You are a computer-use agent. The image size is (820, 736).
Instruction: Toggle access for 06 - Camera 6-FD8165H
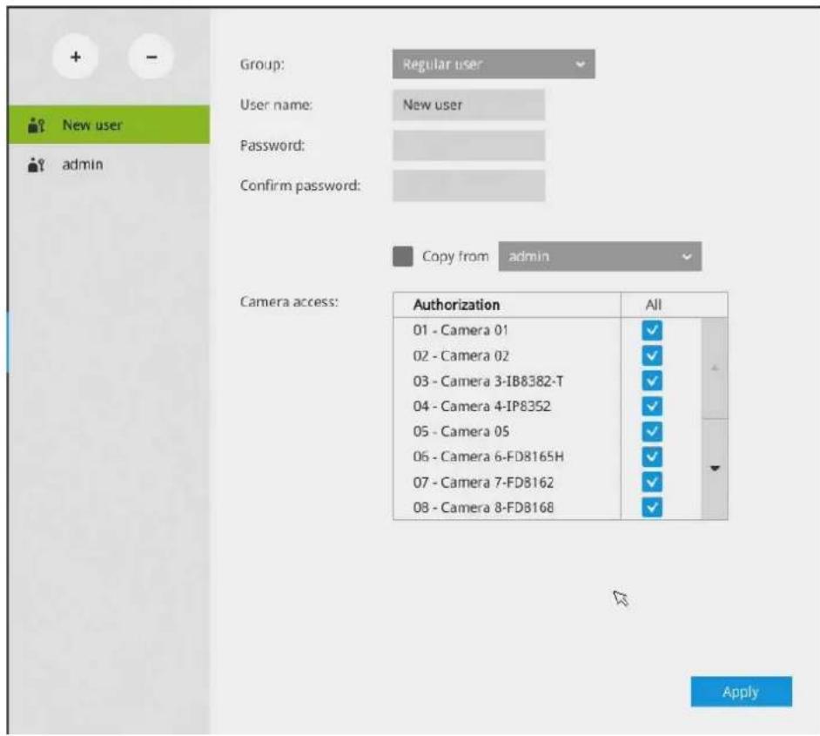pos(652,456)
